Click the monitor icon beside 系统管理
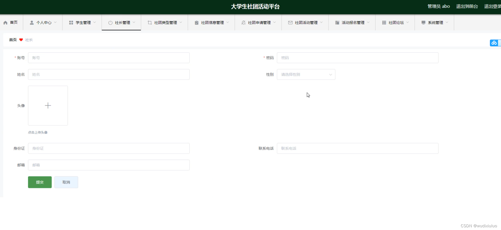 click(x=423, y=23)
